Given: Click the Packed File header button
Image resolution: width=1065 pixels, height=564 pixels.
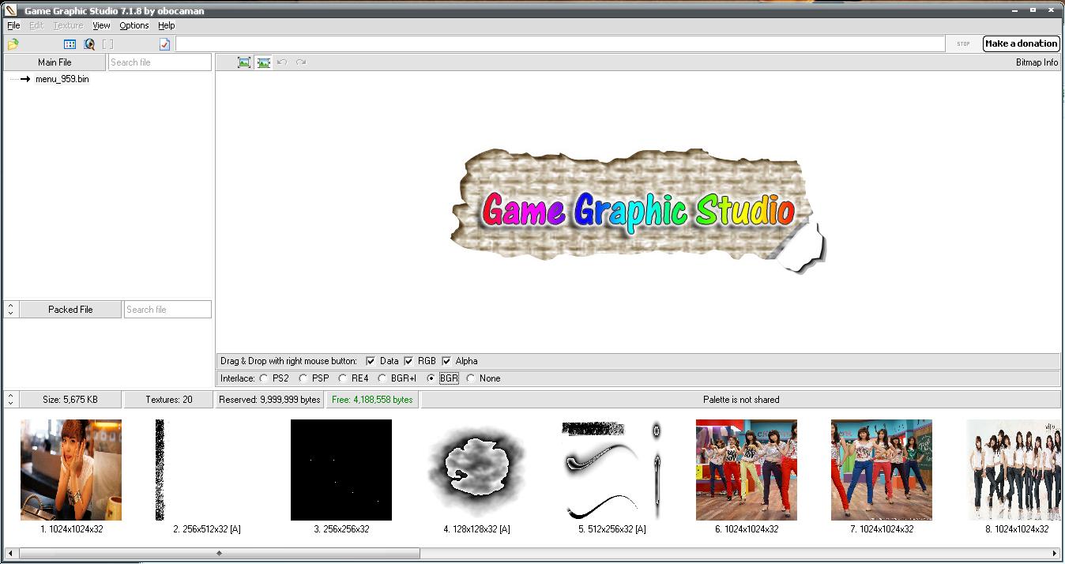Looking at the screenshot, I should (70, 310).
